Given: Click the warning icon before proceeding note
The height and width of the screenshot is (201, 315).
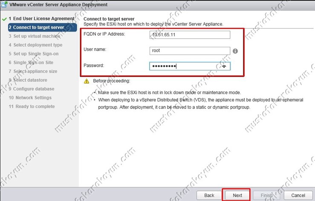Looking at the screenshot, I should (x=87, y=81).
